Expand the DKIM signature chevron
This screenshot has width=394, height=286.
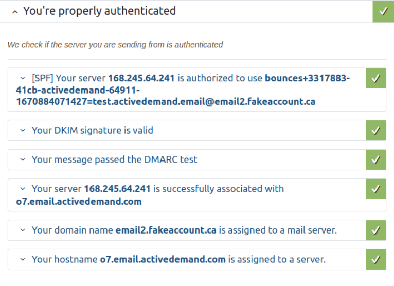tap(23, 131)
